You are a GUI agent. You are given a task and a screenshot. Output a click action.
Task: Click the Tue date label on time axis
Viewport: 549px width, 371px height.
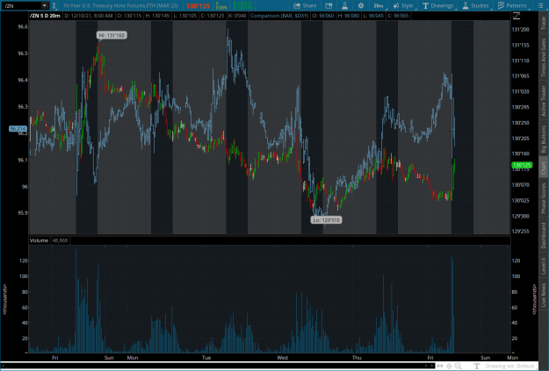pyautogui.click(x=206, y=357)
